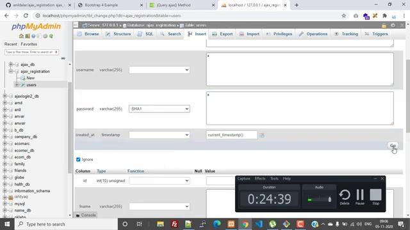Stop the screen recording
This screenshot has height=230, width=410.
[376, 197]
